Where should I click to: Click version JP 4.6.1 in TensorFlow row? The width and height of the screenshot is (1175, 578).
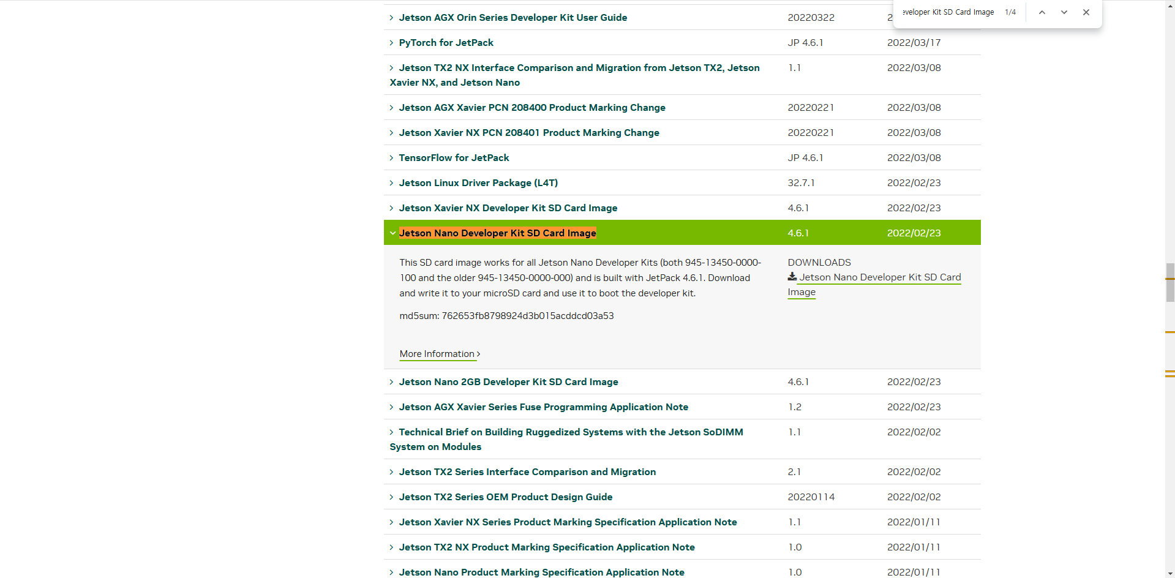click(806, 158)
